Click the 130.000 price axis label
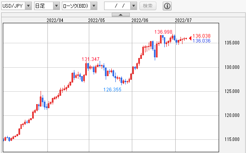 click(x=232, y=67)
